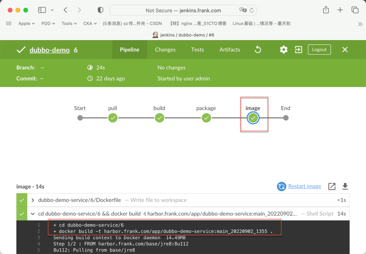Click log line '8u112: Pulling from base/jre8'

point(94,250)
